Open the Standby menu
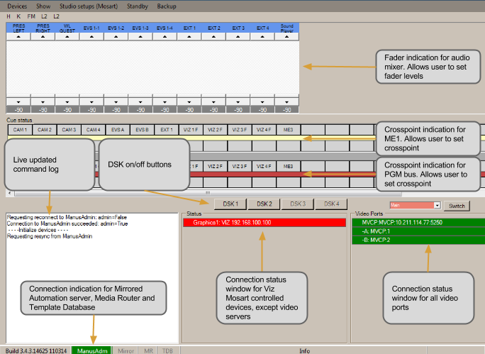Viewport: 485px width, 354px height. [x=137, y=6]
